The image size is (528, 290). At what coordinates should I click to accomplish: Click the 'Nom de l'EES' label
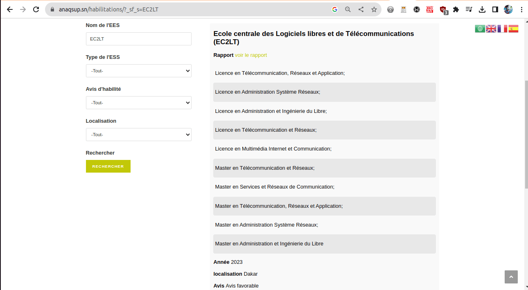coord(103,25)
